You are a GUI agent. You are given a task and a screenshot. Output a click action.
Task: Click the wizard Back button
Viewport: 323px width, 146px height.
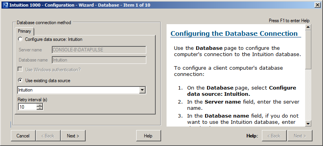(x=48, y=136)
